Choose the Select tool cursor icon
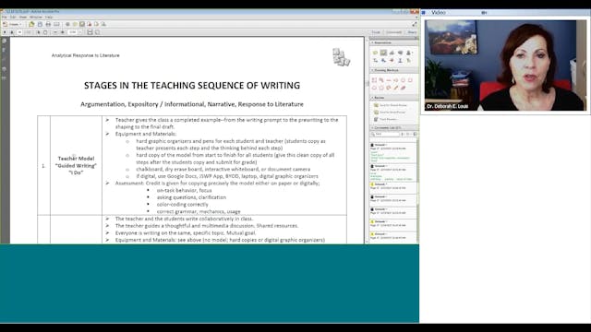The height and width of the screenshot is (332, 591). pos(38,32)
